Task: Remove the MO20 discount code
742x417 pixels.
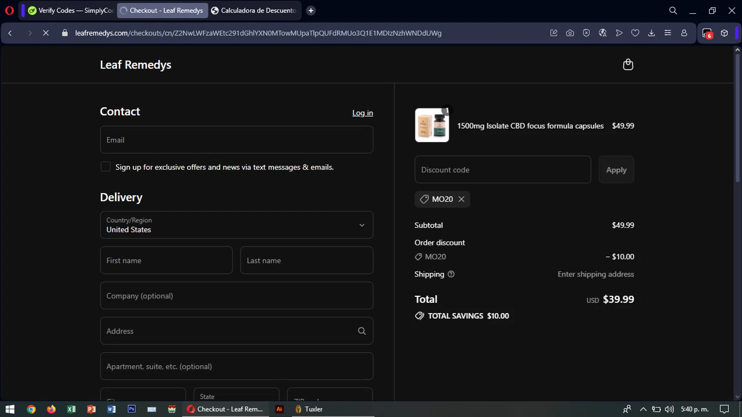Action: point(462,199)
